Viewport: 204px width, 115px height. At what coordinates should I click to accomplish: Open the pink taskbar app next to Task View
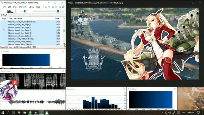(x=19, y=112)
